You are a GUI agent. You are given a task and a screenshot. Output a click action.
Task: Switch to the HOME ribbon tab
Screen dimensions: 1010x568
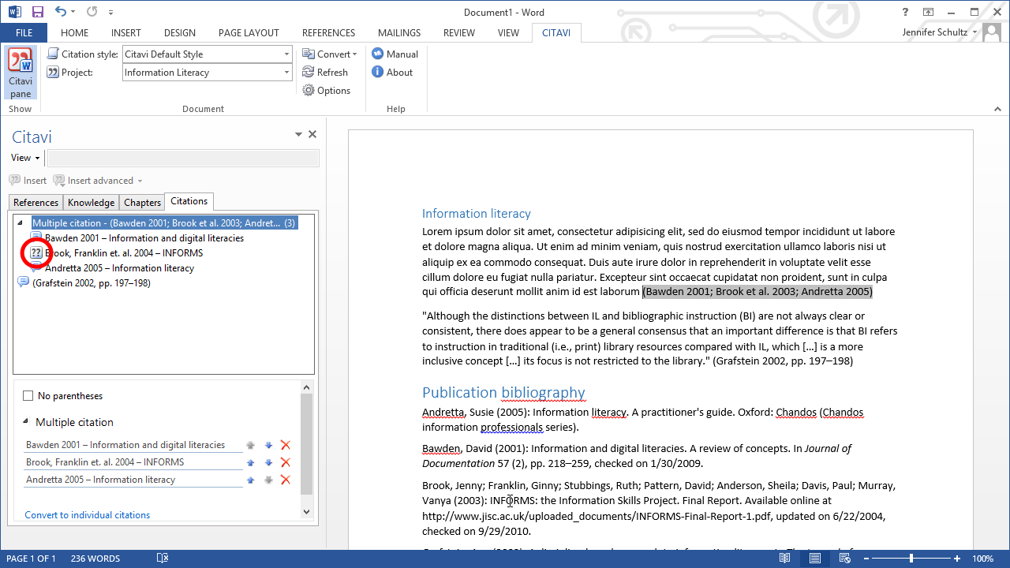pos(75,33)
